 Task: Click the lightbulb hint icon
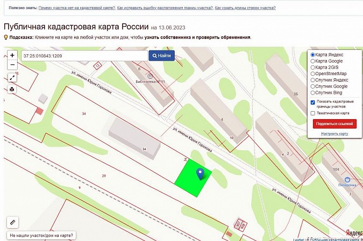[6, 37]
